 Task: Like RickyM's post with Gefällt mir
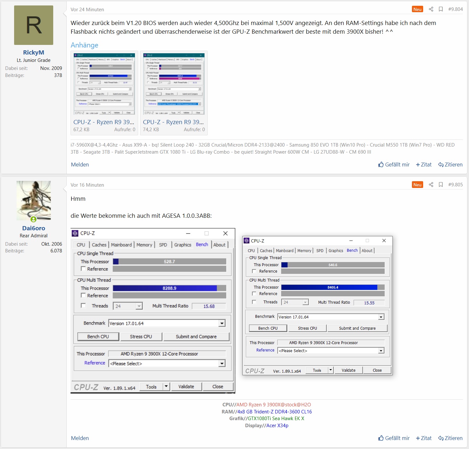click(394, 165)
